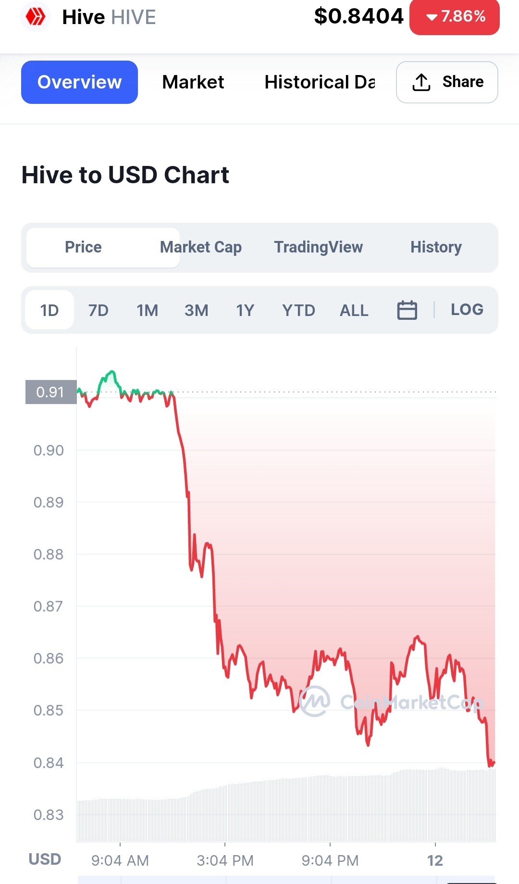Tap the red 7.86% change badge
Screen dimensions: 519x884
(455, 17)
